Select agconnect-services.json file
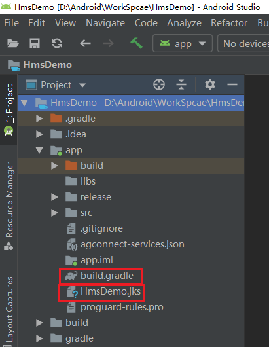 click(x=131, y=244)
